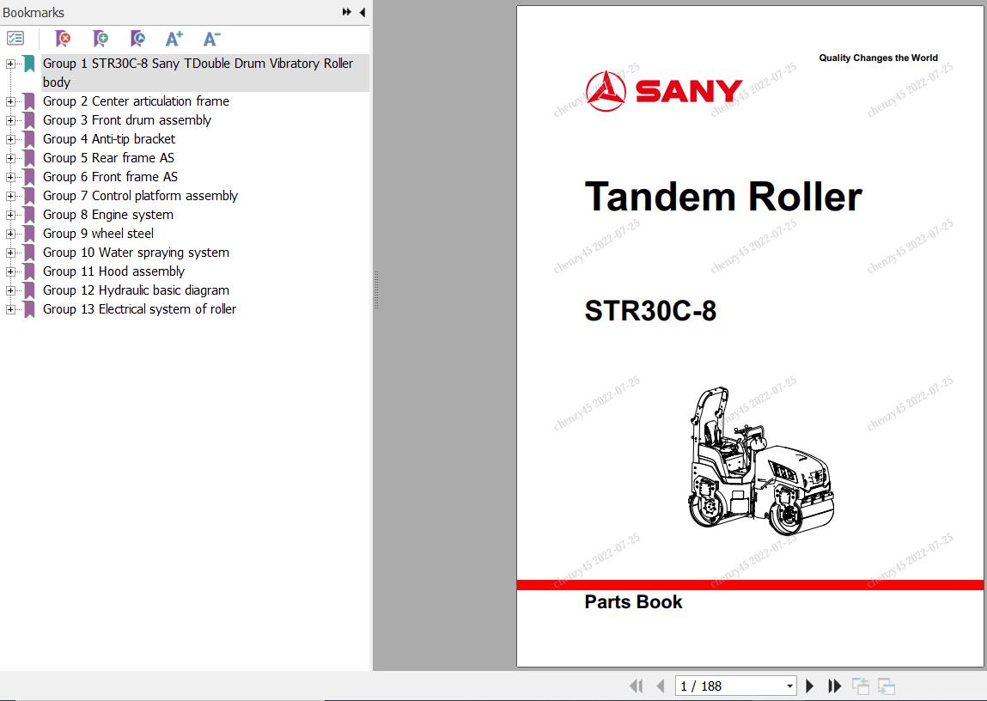Screen dimensions: 987x701
Task: Click the STR30C-8 model heading
Action: (x=650, y=311)
